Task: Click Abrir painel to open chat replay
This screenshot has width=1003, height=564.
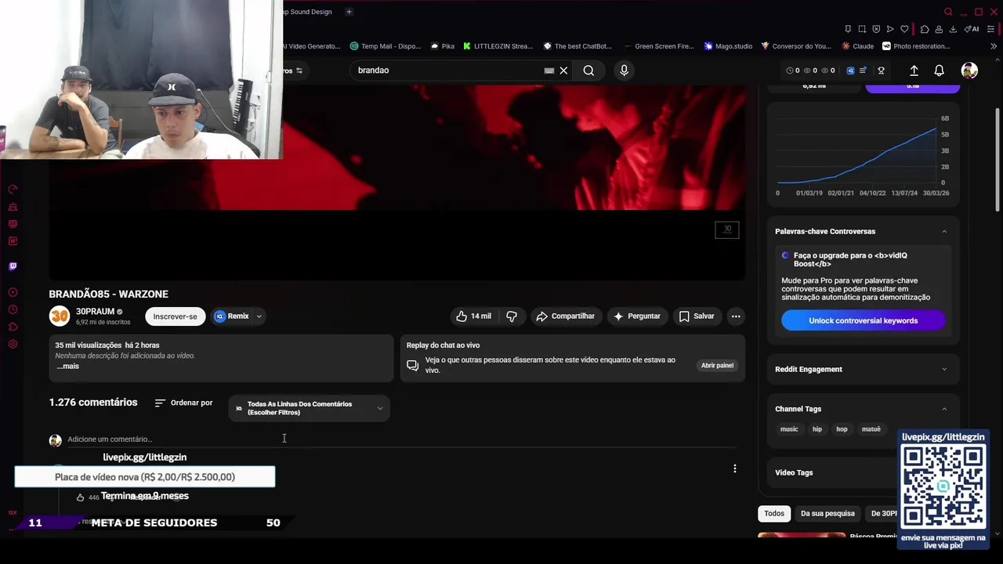Action: coord(717,365)
